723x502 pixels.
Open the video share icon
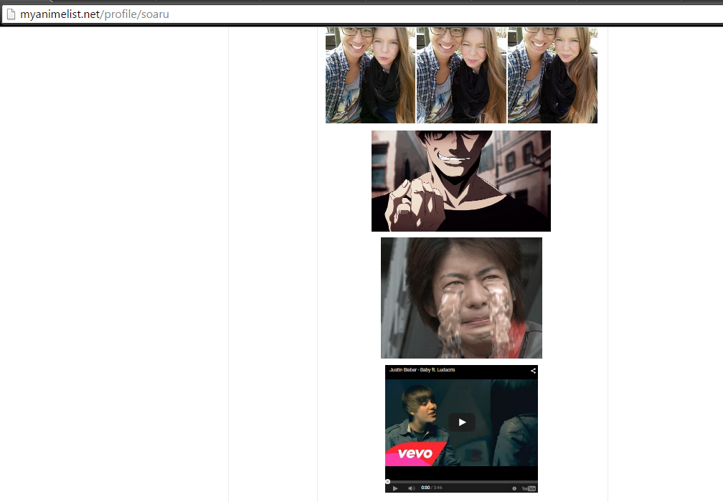533,371
